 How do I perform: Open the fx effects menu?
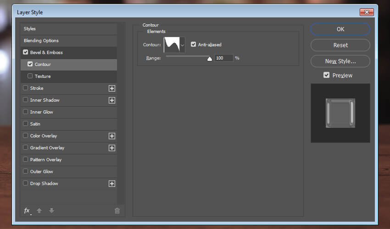click(27, 211)
